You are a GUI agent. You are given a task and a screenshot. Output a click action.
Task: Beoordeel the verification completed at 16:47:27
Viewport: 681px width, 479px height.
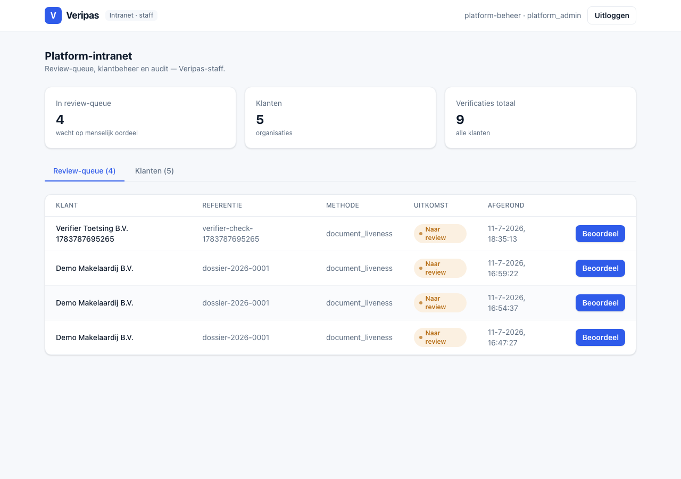[600, 337]
